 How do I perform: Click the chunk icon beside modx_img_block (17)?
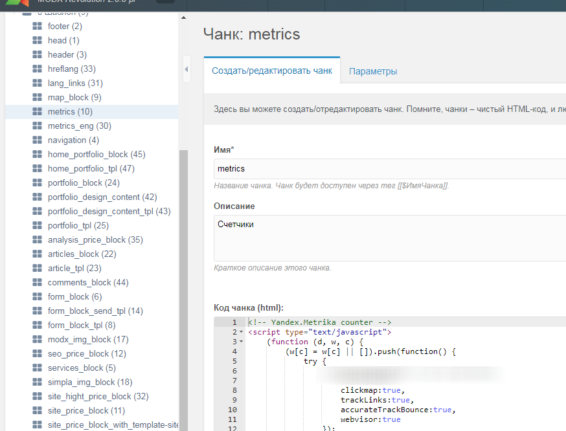37,339
